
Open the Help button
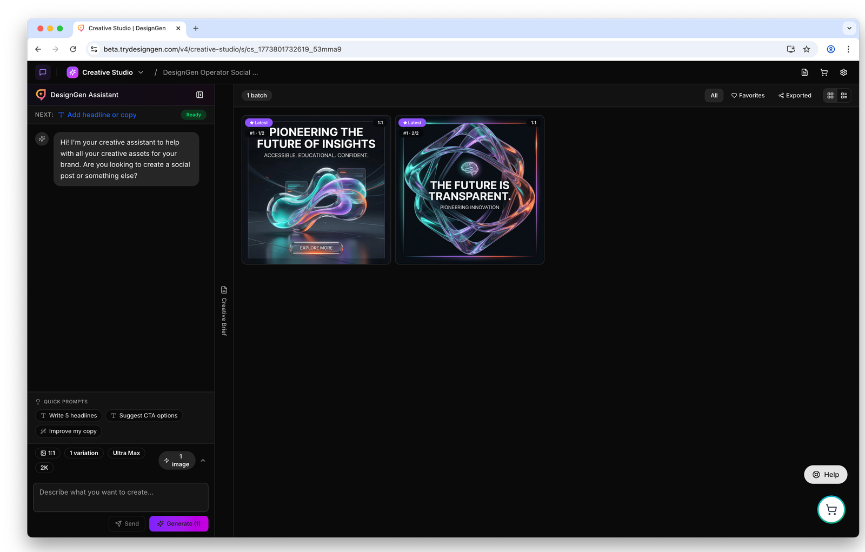(826, 475)
